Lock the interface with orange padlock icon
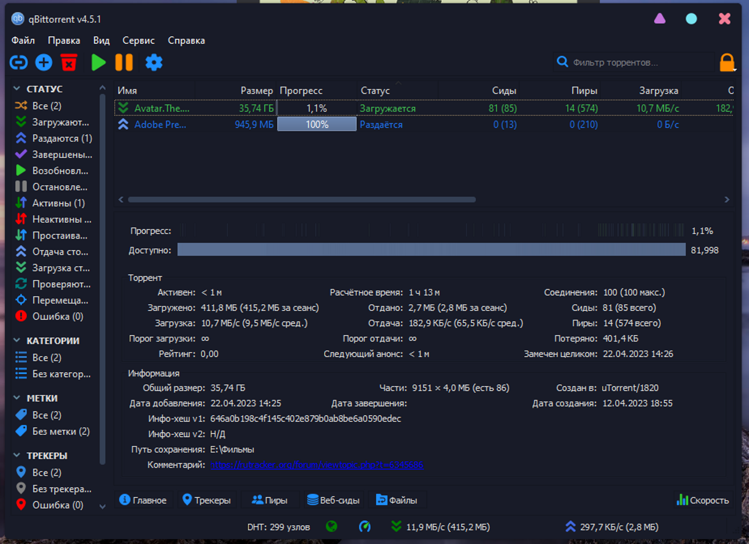The height and width of the screenshot is (544, 749). pyautogui.click(x=727, y=62)
